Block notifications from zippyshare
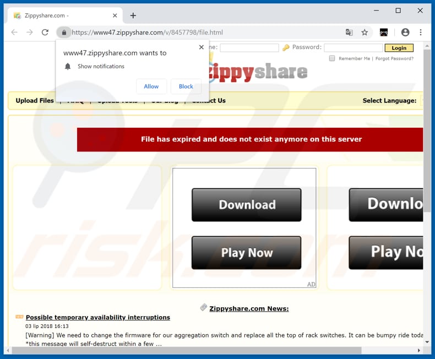 [x=186, y=86]
